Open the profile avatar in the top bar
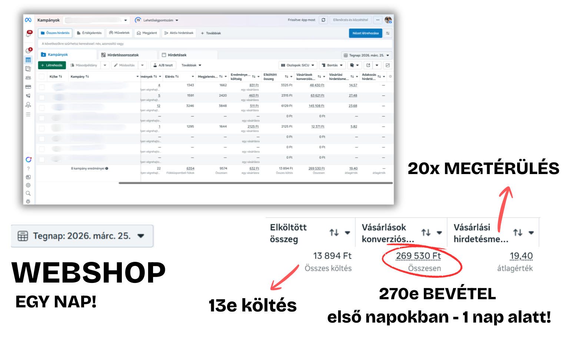The width and height of the screenshot is (569, 337). (x=388, y=20)
